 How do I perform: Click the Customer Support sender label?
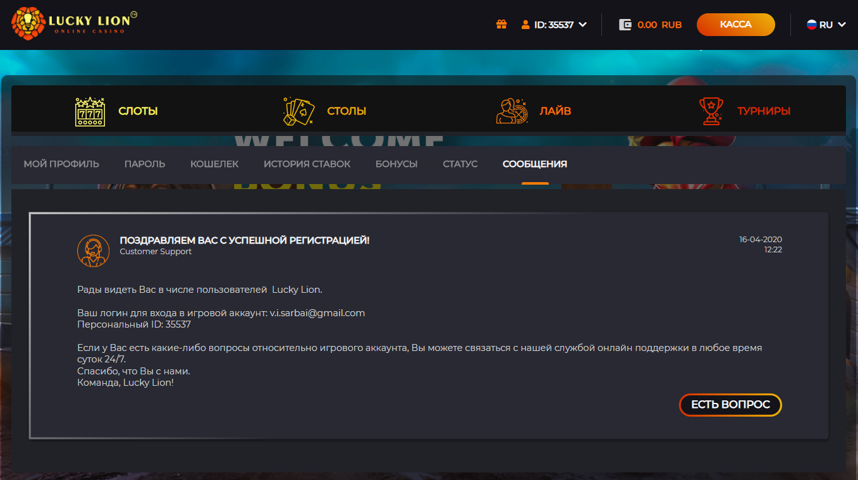pos(156,252)
